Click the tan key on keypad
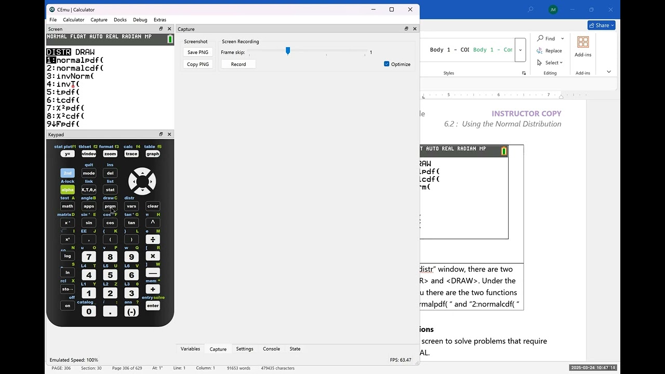Viewport: 665px width, 374px height. click(131, 223)
